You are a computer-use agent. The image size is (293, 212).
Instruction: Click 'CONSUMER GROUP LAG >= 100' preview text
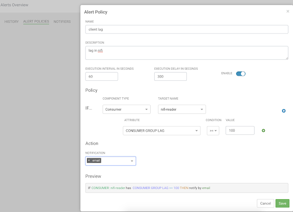point(156,188)
